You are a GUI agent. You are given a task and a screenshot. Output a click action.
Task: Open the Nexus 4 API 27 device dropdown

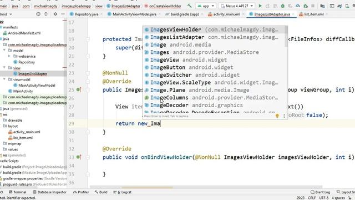coord(237,6)
